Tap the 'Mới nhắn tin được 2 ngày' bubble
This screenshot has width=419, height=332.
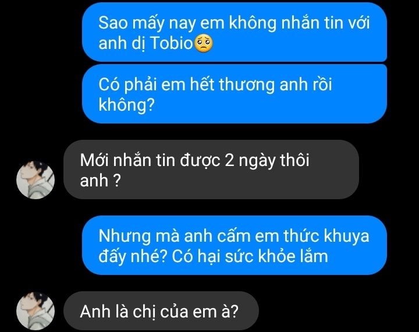click(211, 169)
